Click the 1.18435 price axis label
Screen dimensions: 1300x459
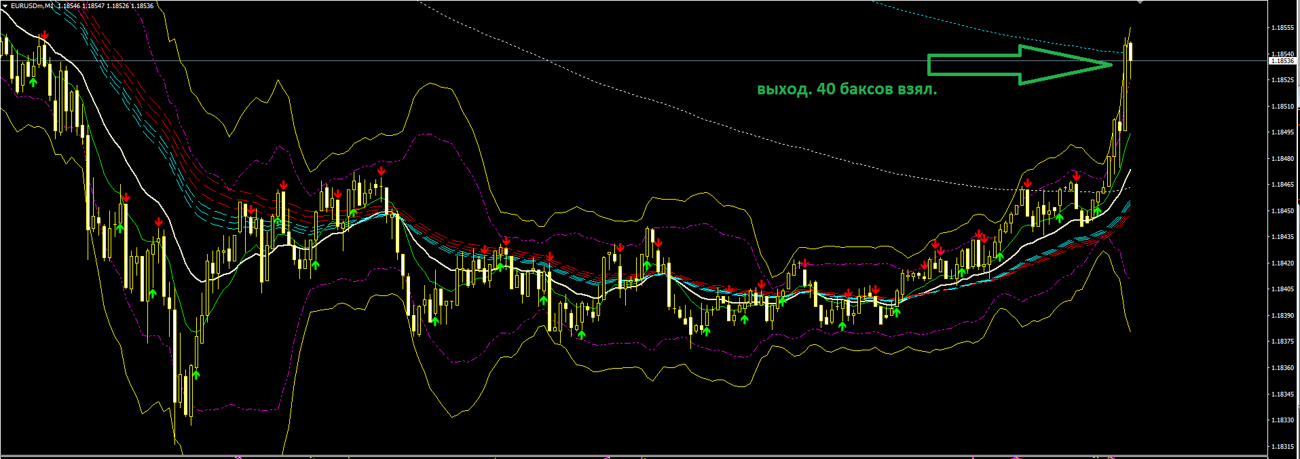pyautogui.click(x=1282, y=237)
